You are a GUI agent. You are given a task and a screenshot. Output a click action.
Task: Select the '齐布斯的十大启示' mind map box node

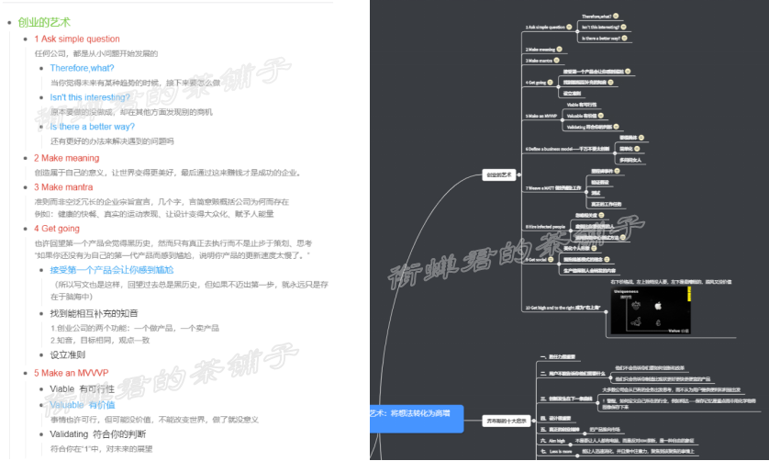pyautogui.click(x=507, y=421)
